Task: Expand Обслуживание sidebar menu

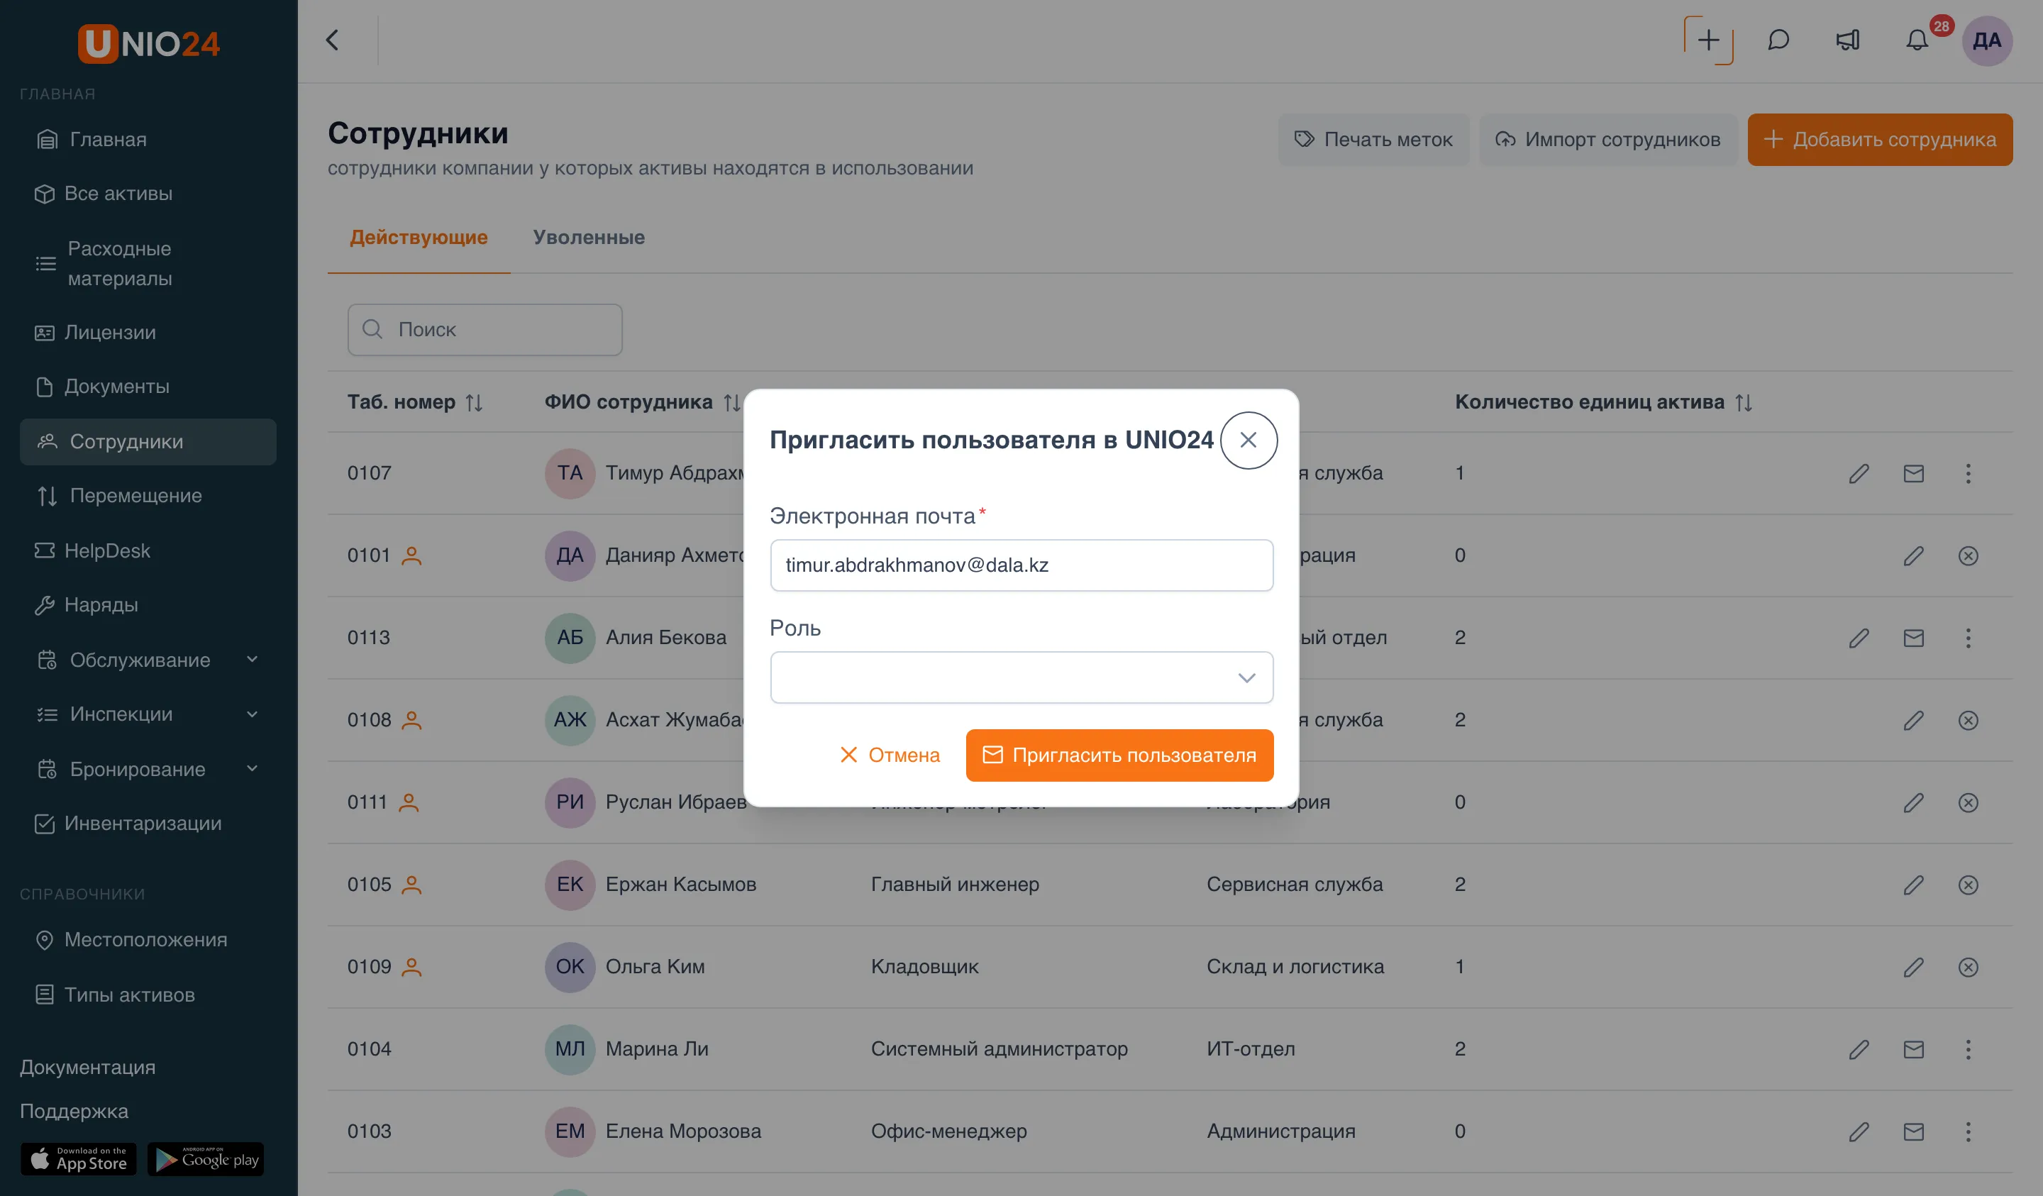Action: [x=148, y=660]
